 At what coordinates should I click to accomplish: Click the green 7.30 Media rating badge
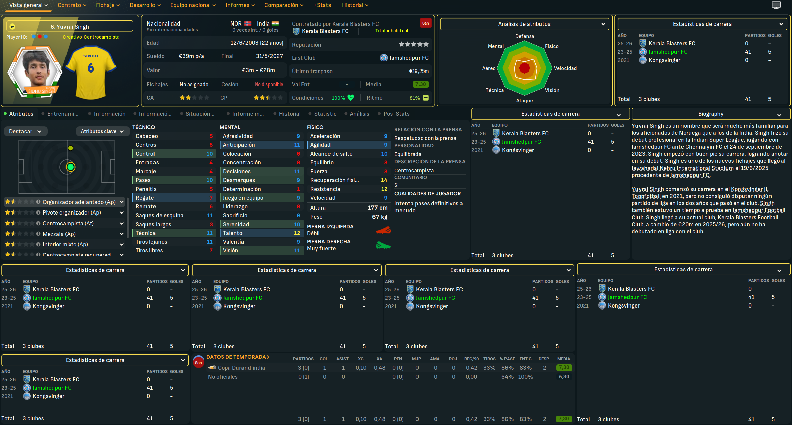pyautogui.click(x=421, y=84)
